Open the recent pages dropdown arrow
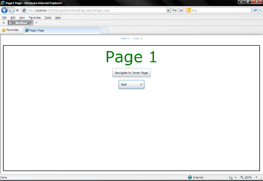Image resolution: width=263 pixels, height=181 pixels. pyautogui.click(x=17, y=10)
